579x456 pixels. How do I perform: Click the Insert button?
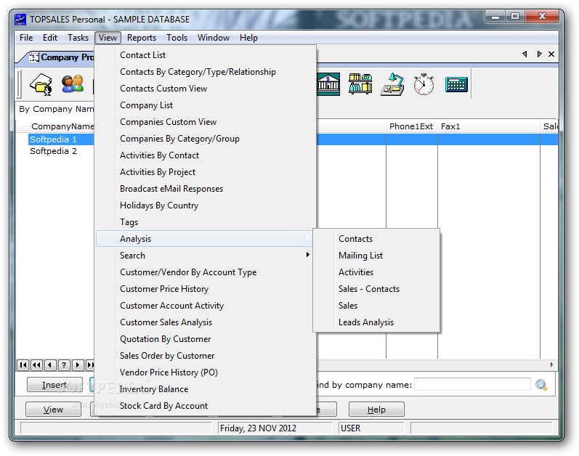54,385
